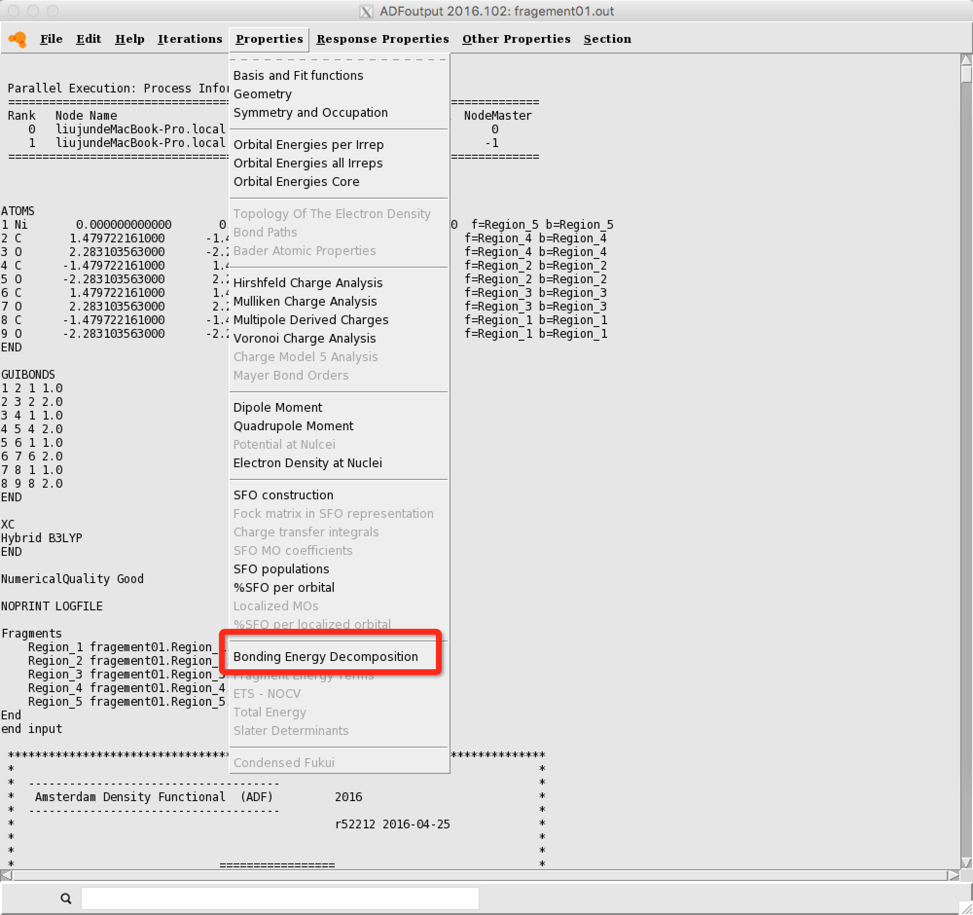973x915 pixels.
Task: Open the Other Properties menu
Action: coord(516,39)
